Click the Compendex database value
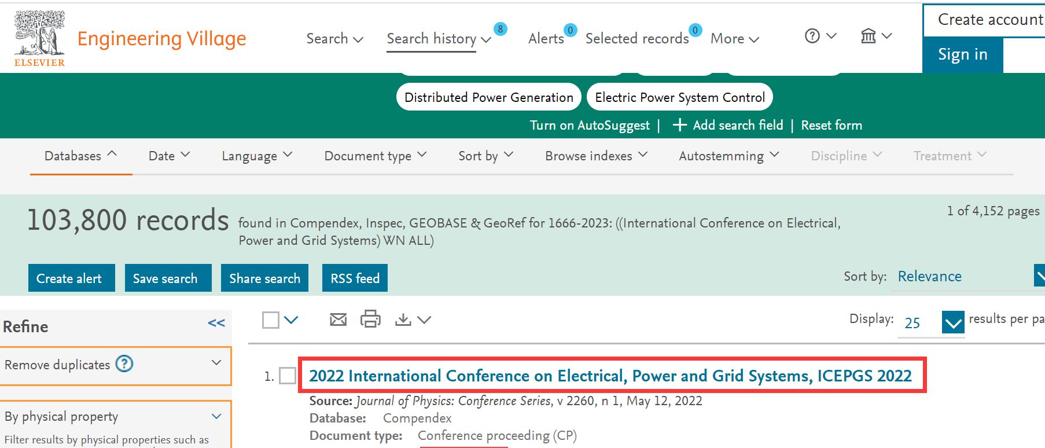The height and width of the screenshot is (448, 1045). (417, 418)
